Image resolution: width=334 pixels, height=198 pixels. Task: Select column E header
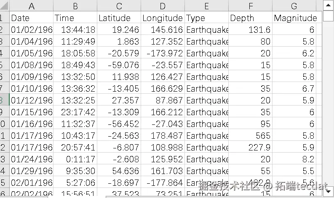[x=207, y=6]
